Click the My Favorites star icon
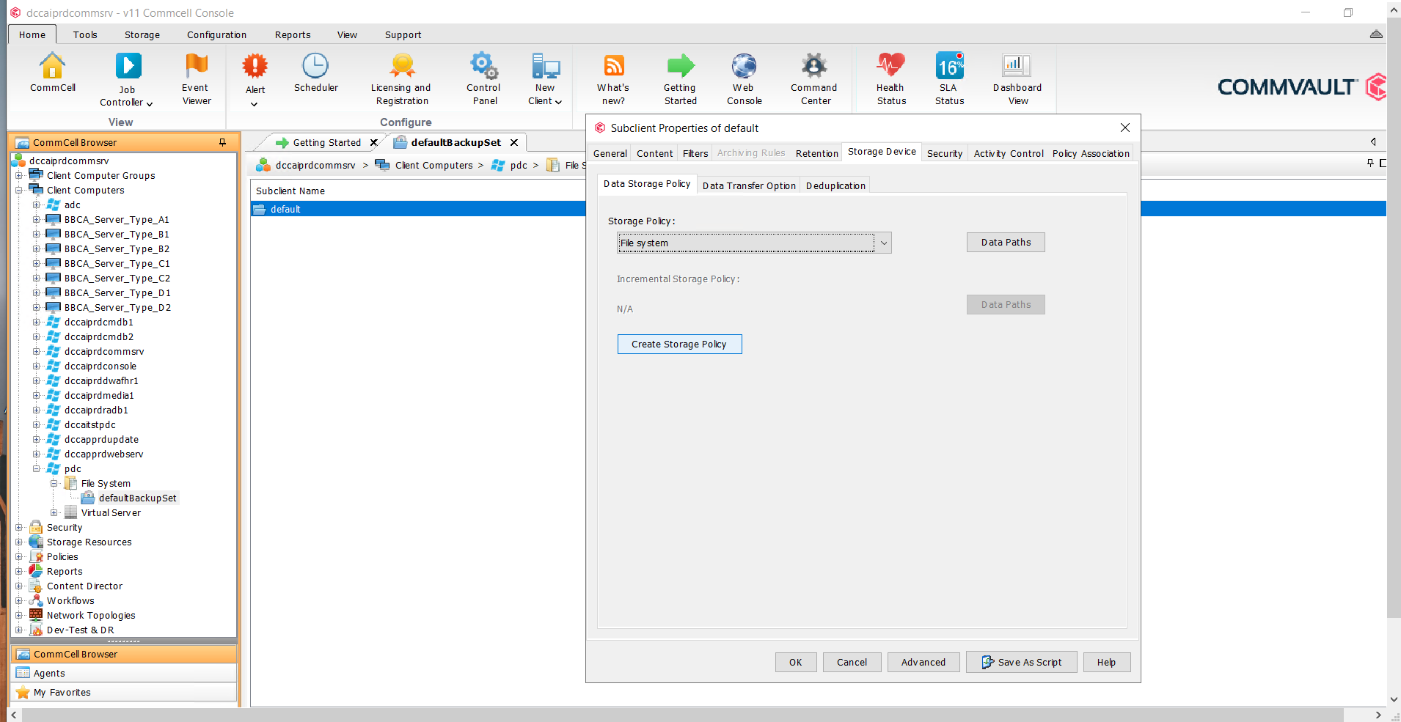The image size is (1401, 722). [x=23, y=692]
